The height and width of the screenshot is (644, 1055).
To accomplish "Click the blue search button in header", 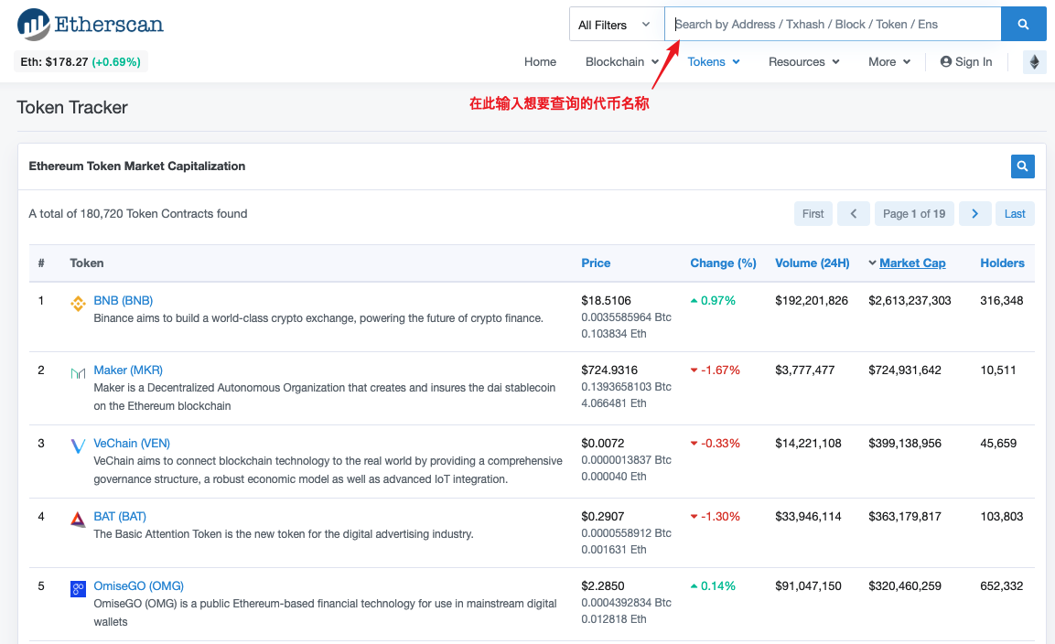I will 1023,24.
